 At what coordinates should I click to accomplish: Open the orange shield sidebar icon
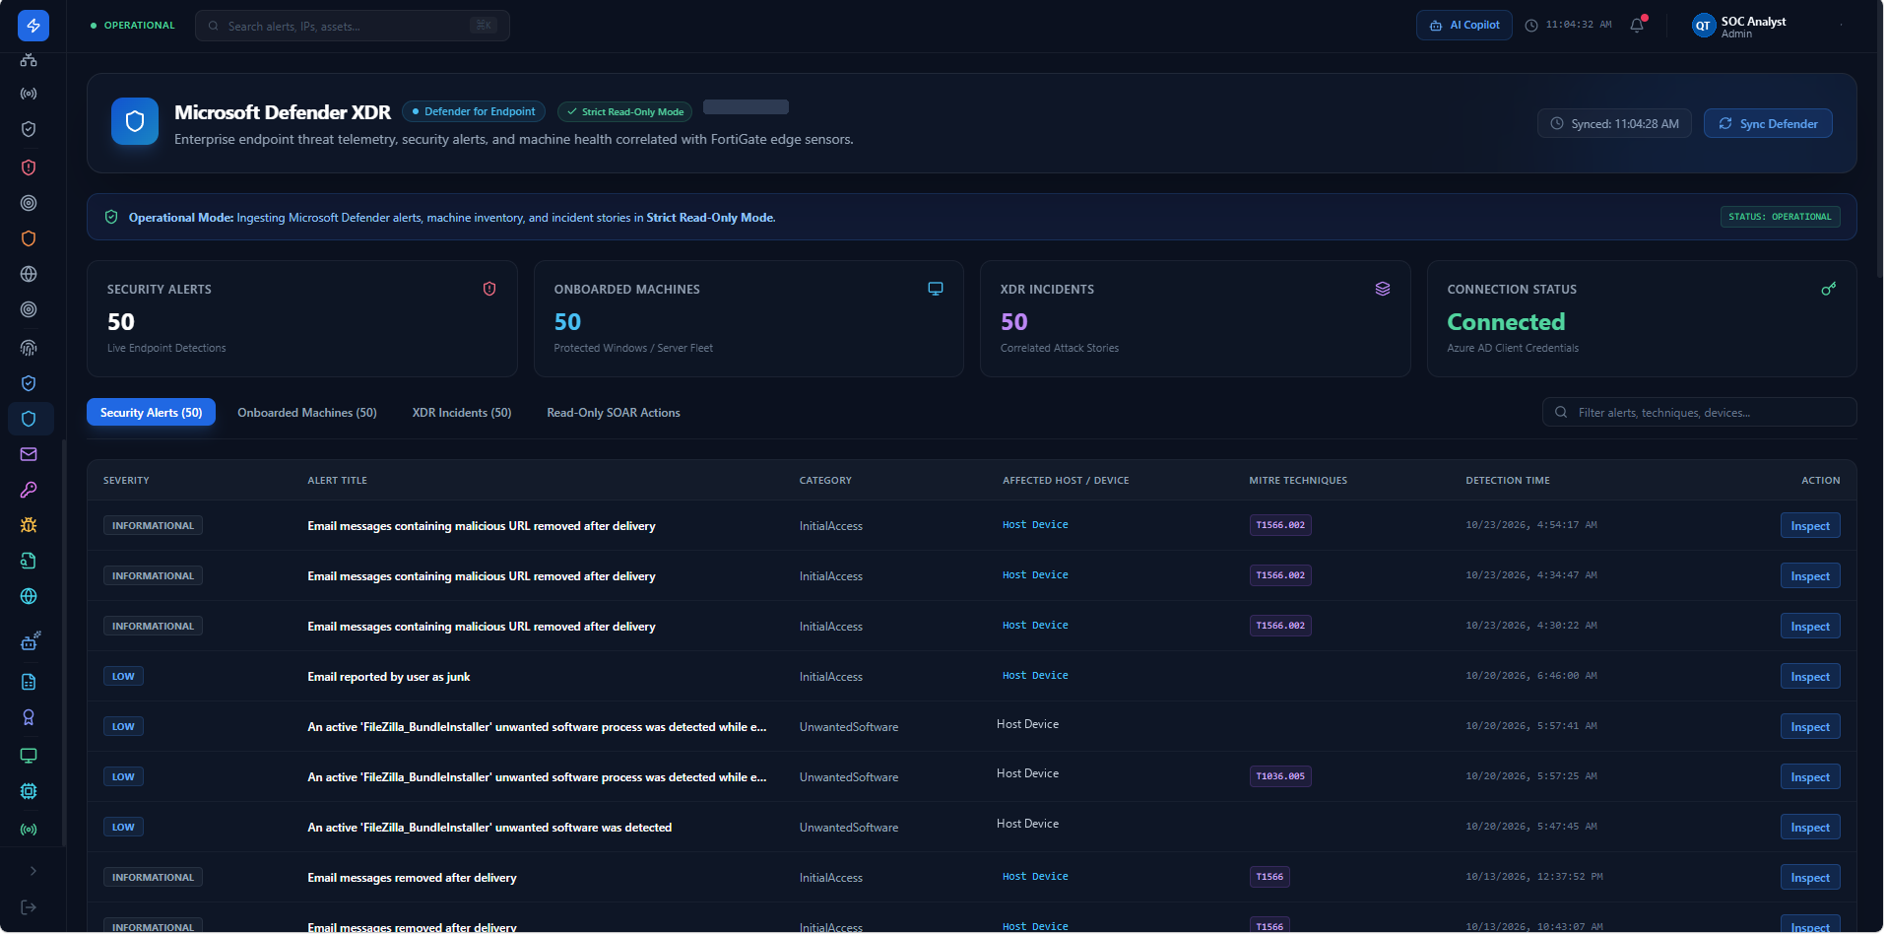click(x=29, y=238)
